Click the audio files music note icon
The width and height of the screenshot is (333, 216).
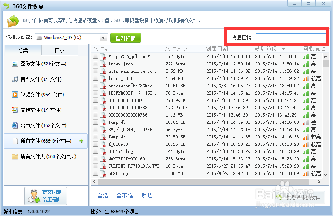(x=15, y=79)
